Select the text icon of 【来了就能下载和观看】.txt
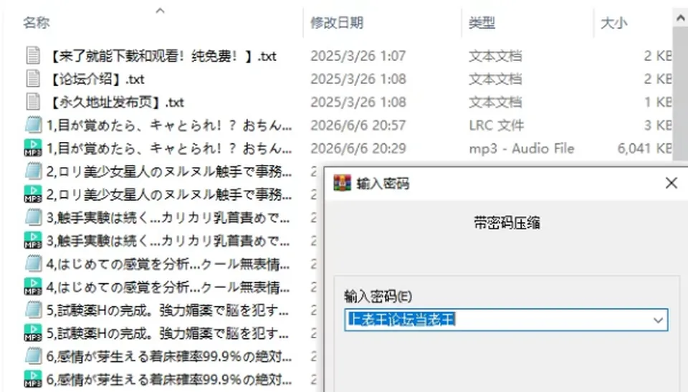 pyautogui.click(x=33, y=56)
